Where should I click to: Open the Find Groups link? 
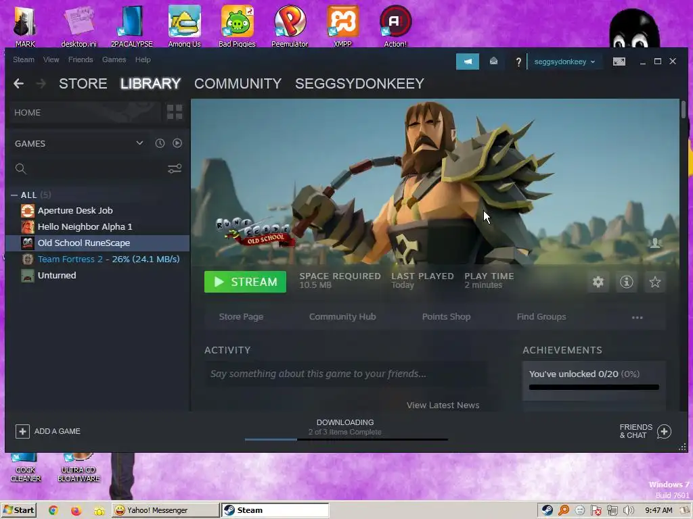[541, 316]
